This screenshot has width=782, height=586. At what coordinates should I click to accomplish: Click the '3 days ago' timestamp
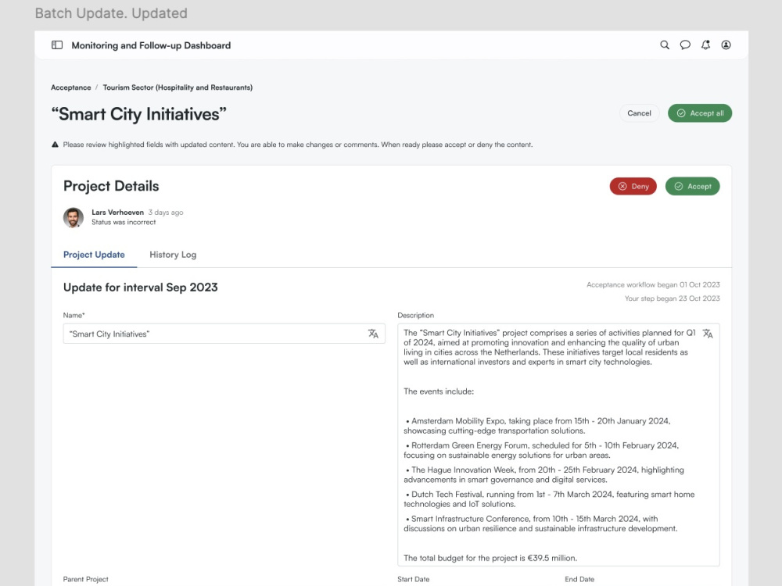coord(166,213)
